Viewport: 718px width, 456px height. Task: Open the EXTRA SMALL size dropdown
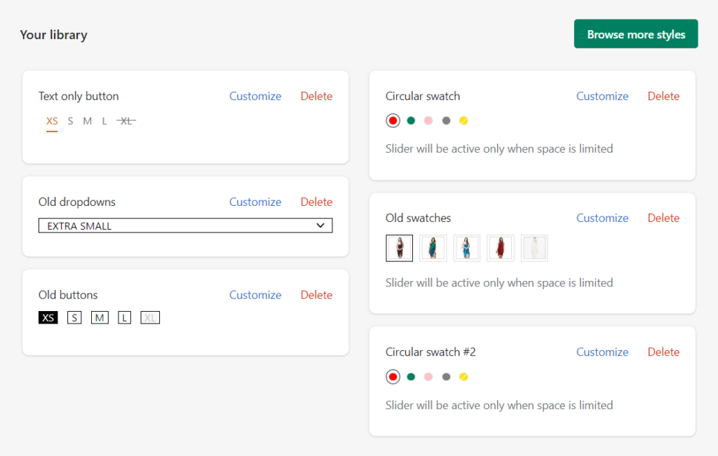click(185, 226)
